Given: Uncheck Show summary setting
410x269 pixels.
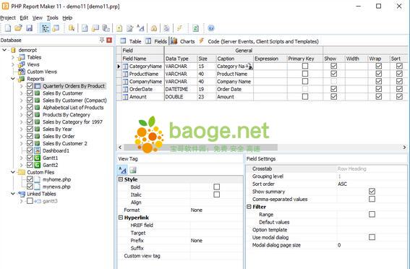Looking at the screenshot, I should click(372, 192).
